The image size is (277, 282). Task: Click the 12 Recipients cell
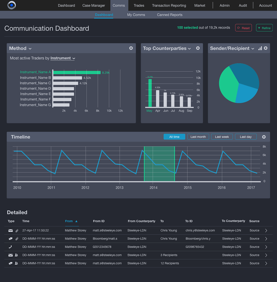coord(170,263)
